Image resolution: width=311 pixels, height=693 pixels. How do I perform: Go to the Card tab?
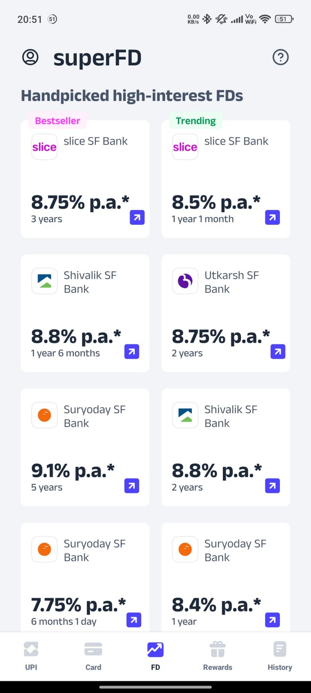[93, 656]
